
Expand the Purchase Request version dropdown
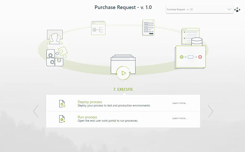pos(200,9)
